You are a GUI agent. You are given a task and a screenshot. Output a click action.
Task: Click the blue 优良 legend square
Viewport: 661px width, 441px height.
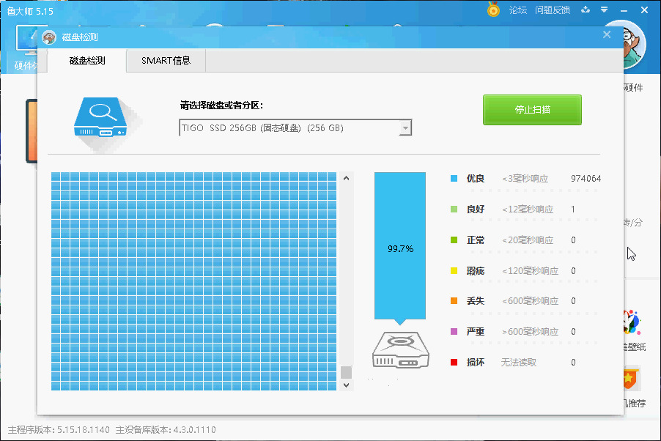pyautogui.click(x=452, y=178)
